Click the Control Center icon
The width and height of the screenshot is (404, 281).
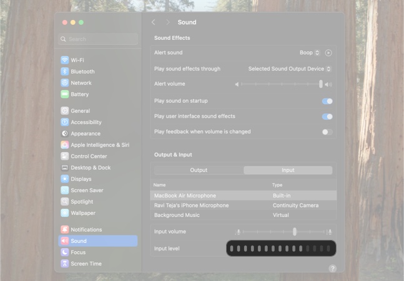tap(65, 156)
